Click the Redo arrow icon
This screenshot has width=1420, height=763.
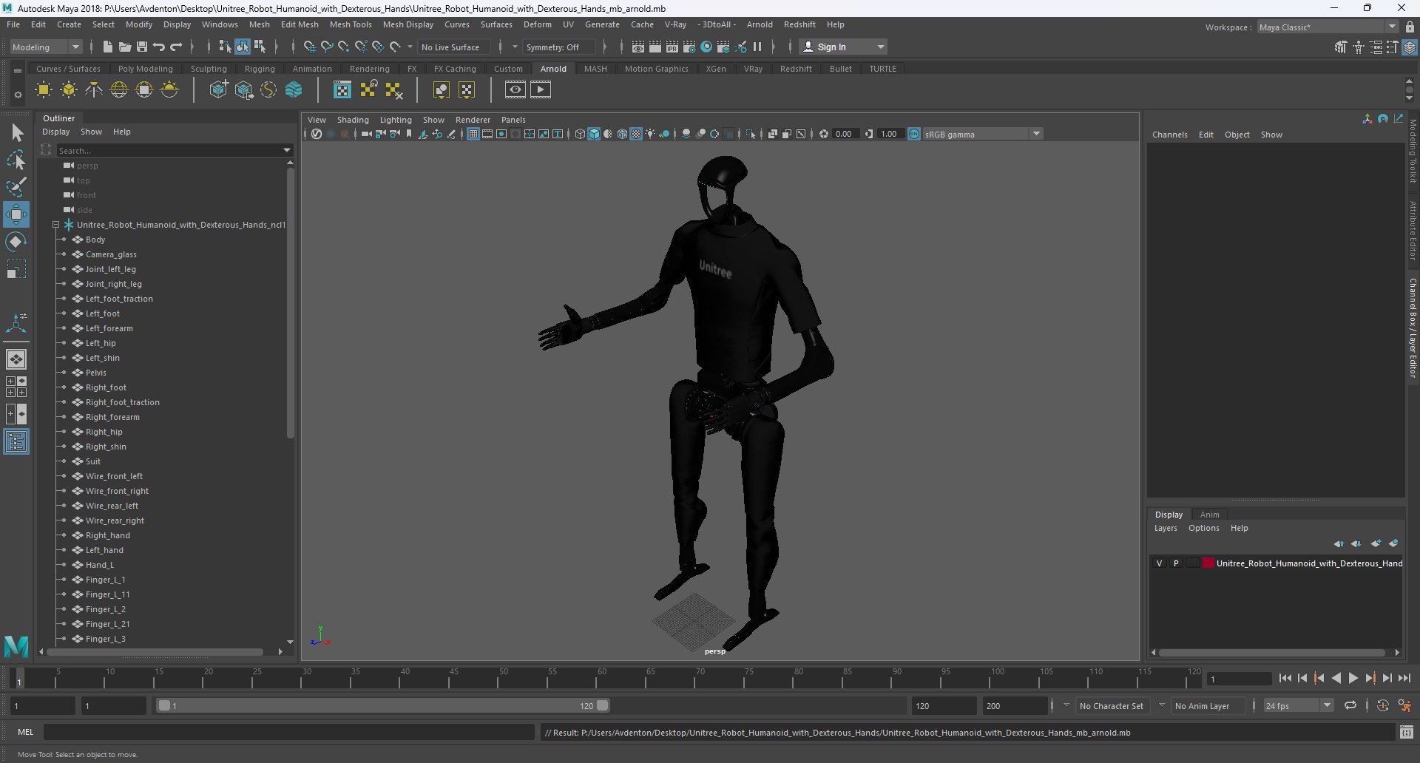pos(176,47)
